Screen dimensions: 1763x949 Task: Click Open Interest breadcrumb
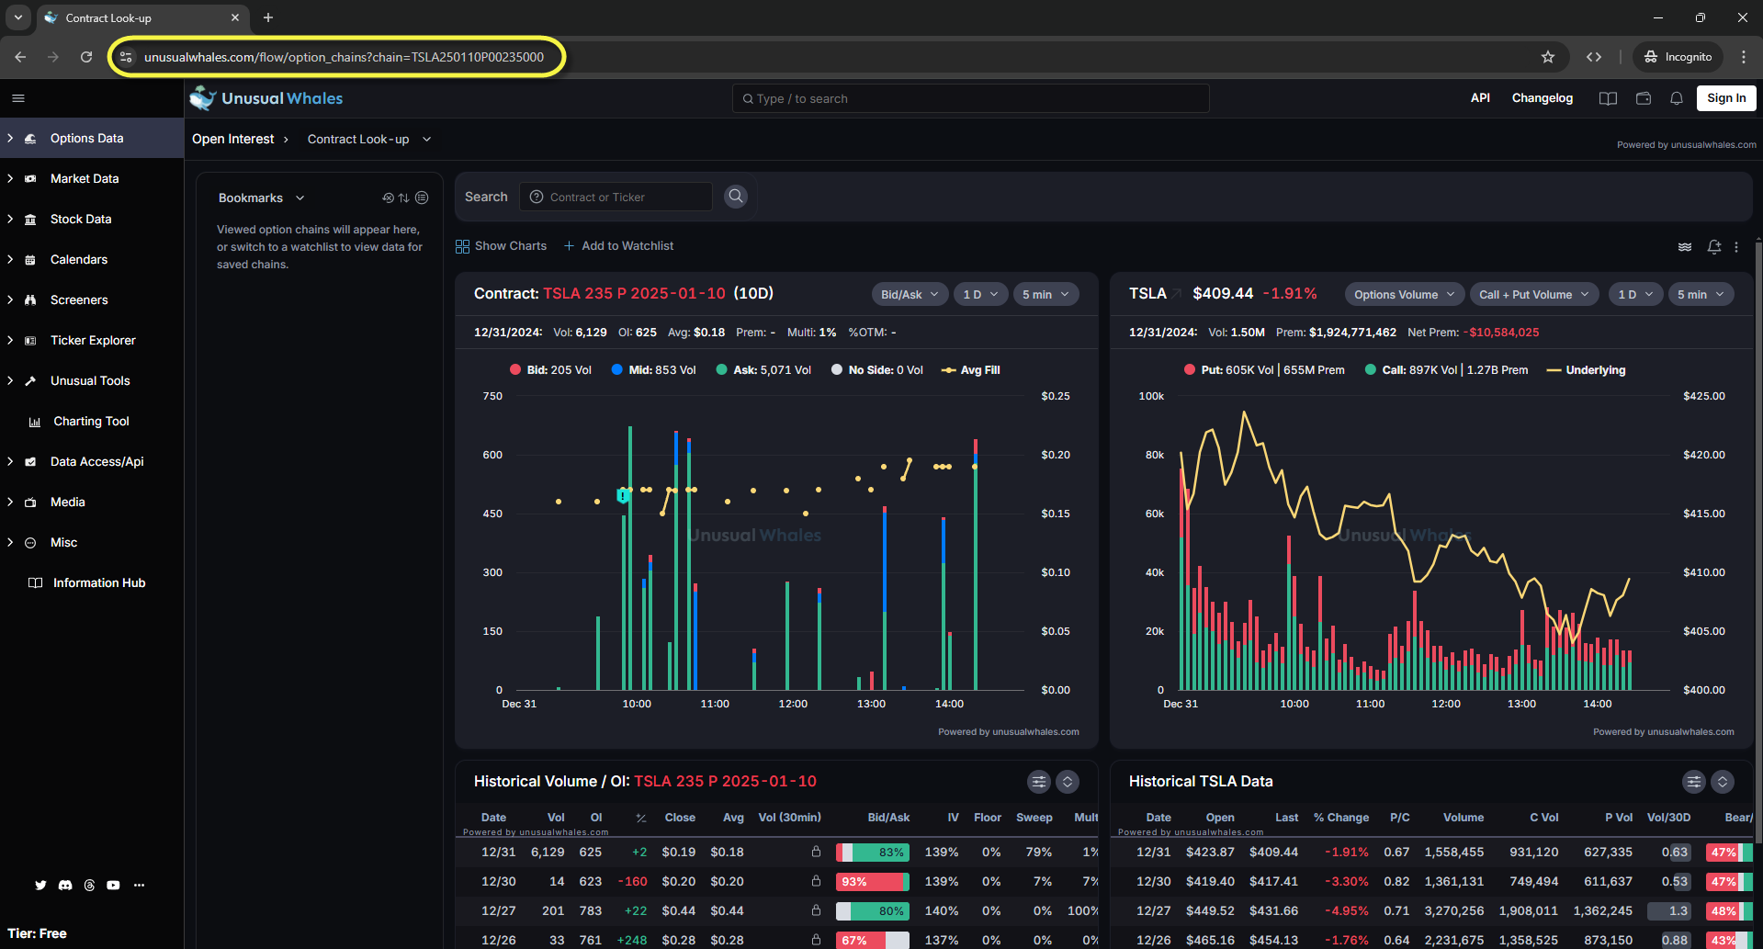click(x=233, y=140)
